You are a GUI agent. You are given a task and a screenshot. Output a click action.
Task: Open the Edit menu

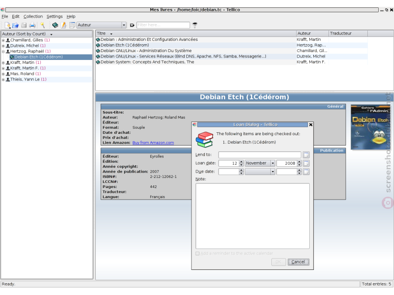coord(16,17)
